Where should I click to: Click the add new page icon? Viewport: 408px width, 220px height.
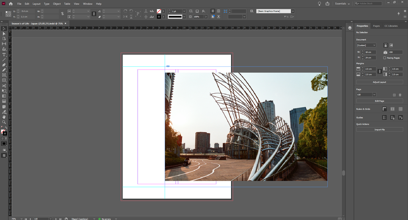[394, 95]
